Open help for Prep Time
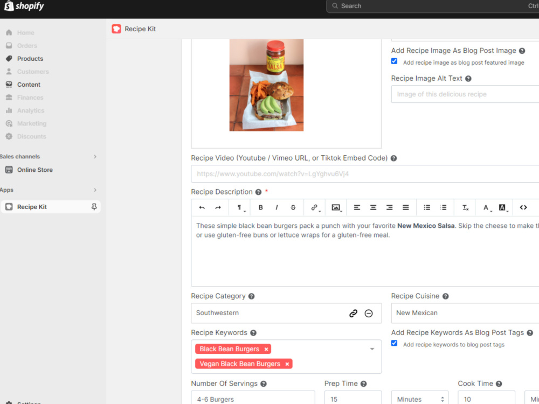 click(x=364, y=384)
